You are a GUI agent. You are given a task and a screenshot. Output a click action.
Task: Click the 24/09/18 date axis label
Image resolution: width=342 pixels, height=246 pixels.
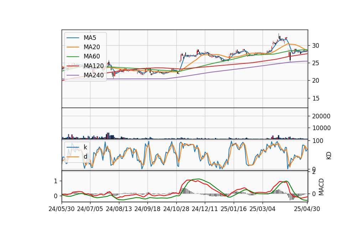point(147,209)
